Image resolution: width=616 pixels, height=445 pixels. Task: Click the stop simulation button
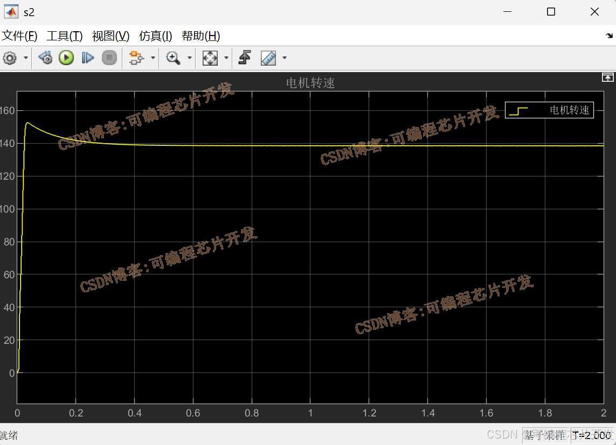[109, 58]
